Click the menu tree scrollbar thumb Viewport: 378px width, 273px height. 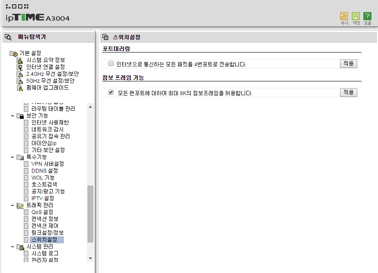(x=91, y=214)
